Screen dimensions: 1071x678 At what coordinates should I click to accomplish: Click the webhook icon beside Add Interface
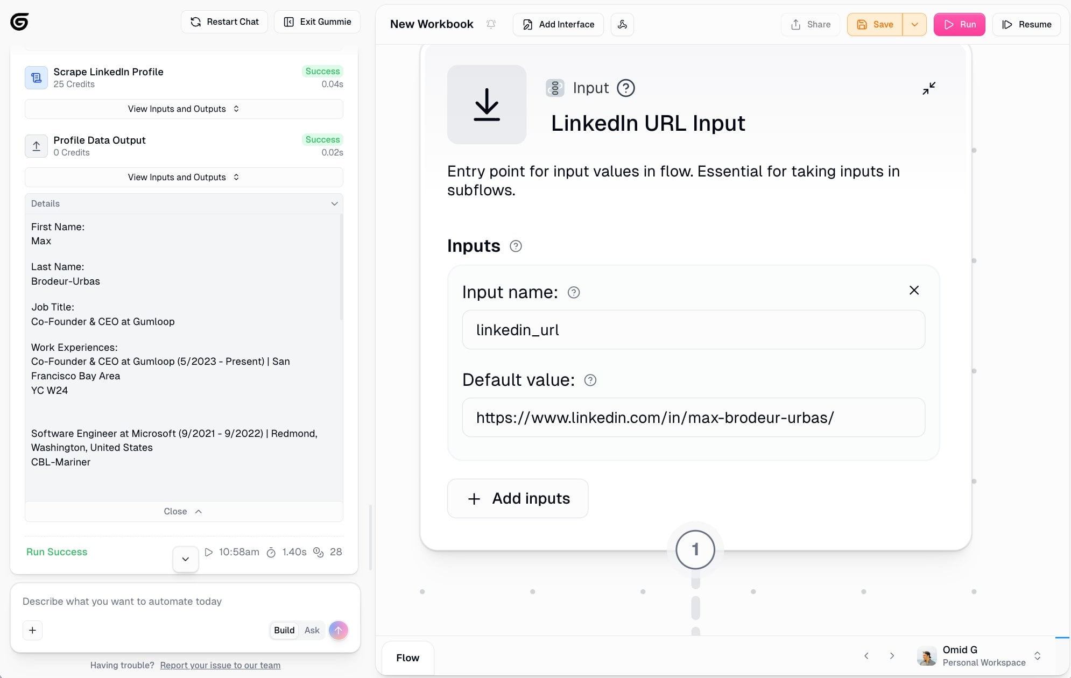pos(622,24)
